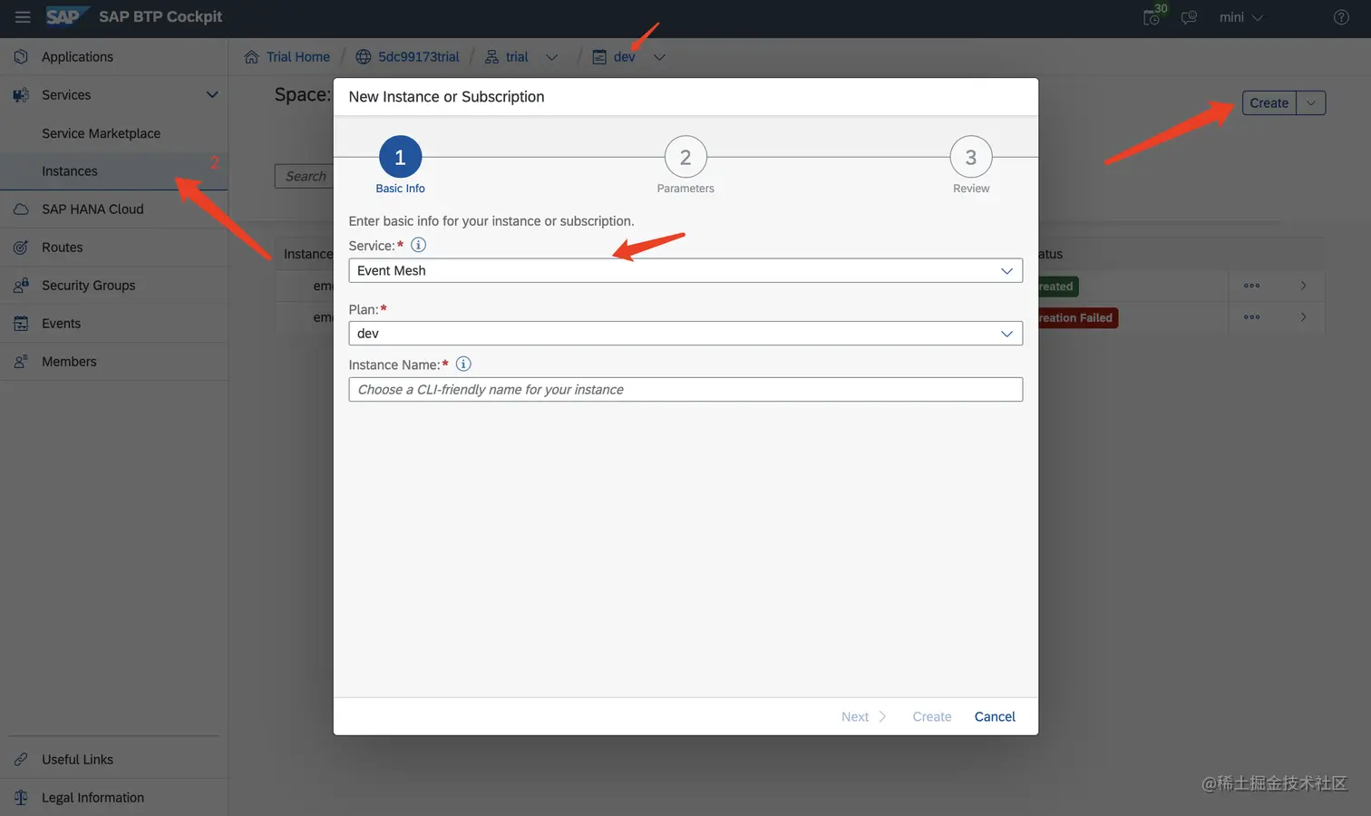Open the trial breadcrumb dropdown chevron
Image resolution: width=1371 pixels, height=816 pixels.
551,57
